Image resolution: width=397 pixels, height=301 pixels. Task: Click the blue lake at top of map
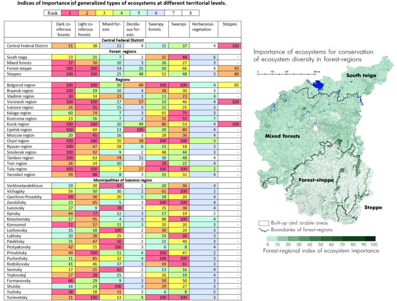(318, 85)
